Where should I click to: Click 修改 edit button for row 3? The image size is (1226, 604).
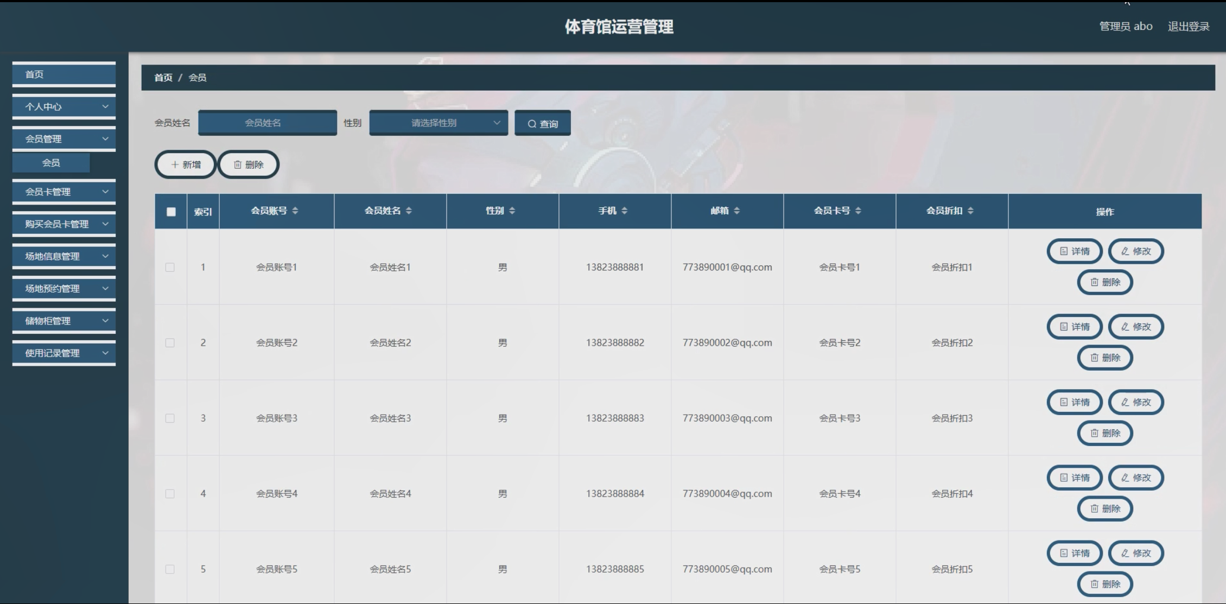(1136, 402)
